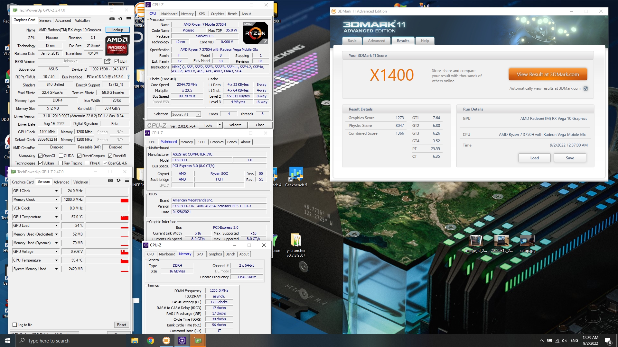Click View Result at 3DMark.com button

coord(548,74)
